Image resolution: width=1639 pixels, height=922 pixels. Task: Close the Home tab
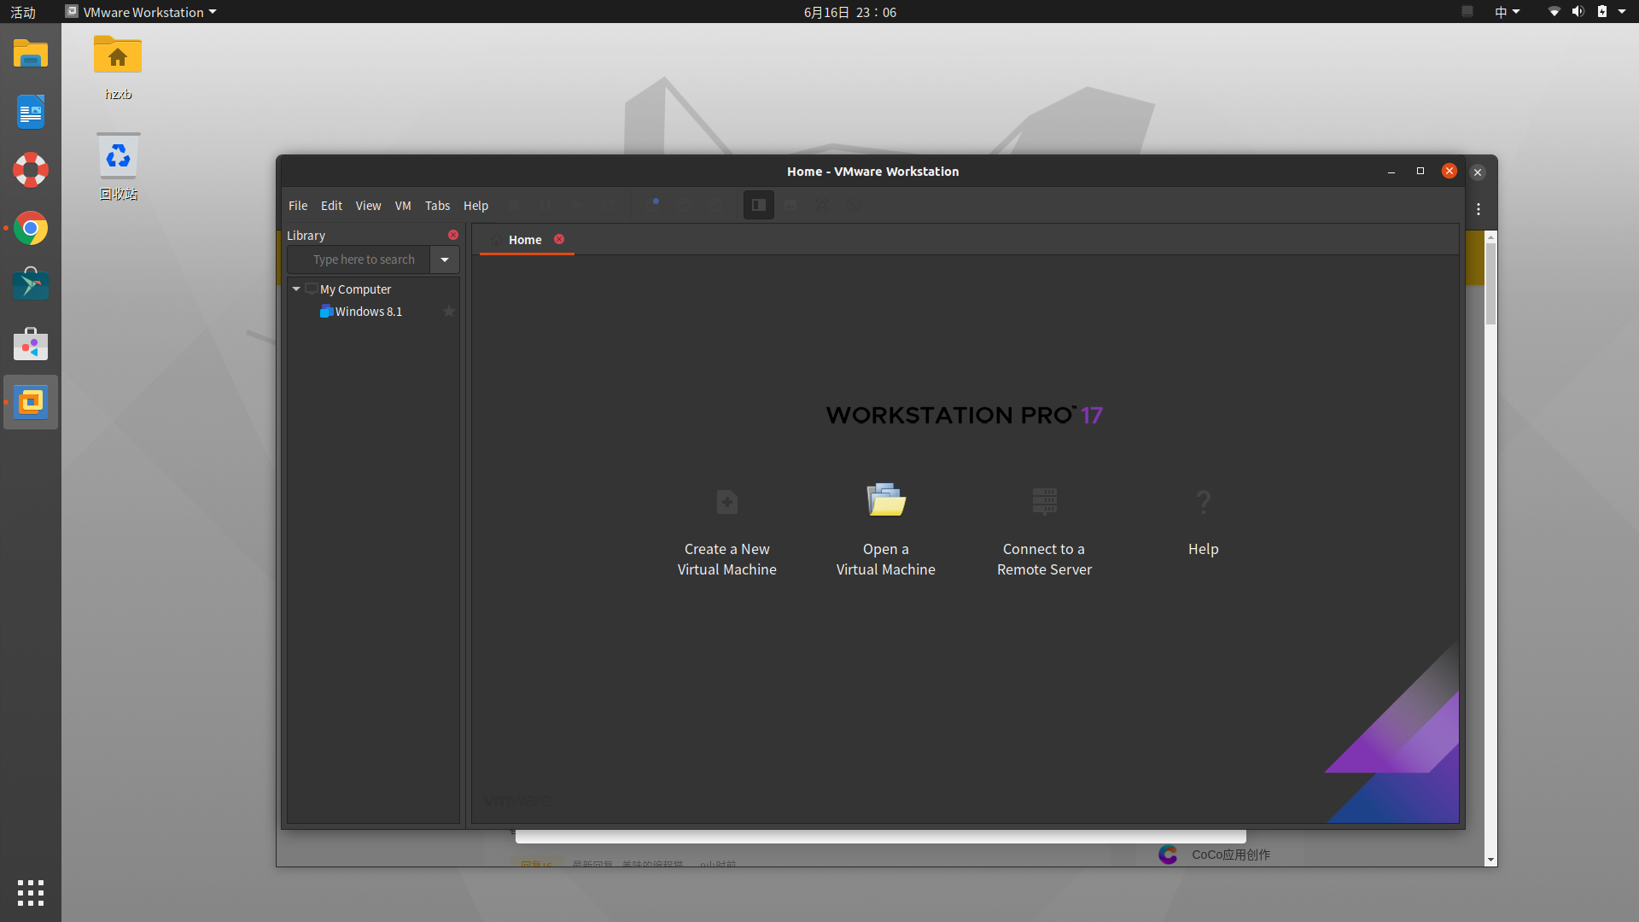pyautogui.click(x=559, y=239)
